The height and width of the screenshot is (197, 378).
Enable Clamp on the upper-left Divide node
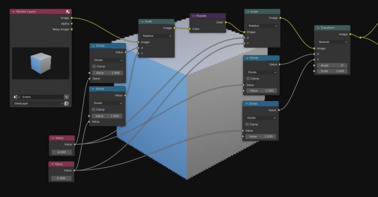point(94,66)
